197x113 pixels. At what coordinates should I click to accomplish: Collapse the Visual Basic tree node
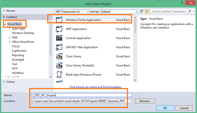coord(5,24)
